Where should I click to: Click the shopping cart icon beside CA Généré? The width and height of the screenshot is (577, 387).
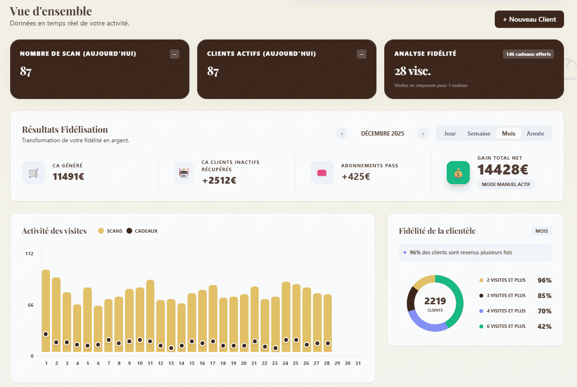coord(34,173)
